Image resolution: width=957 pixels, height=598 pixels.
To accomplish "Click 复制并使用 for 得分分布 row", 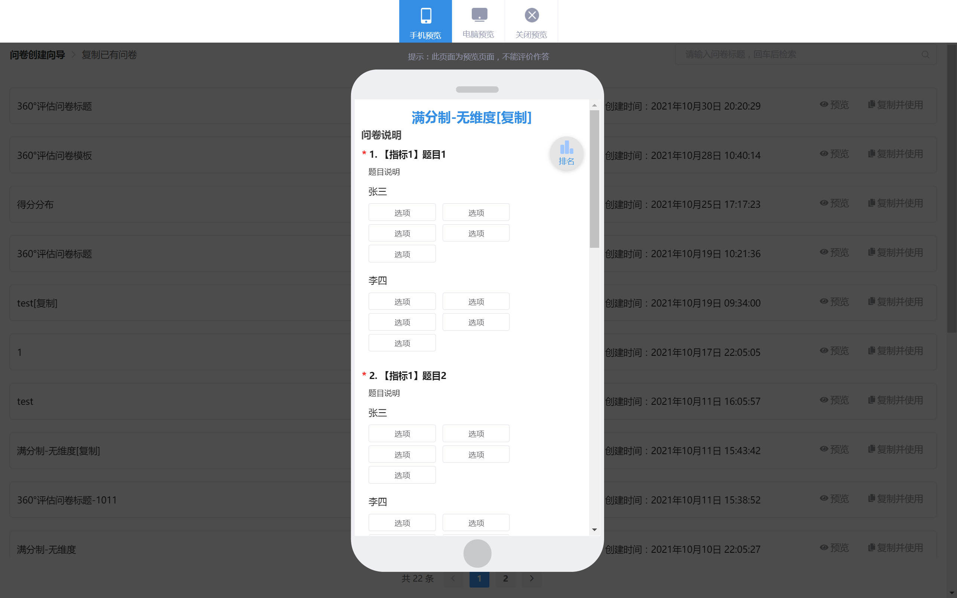I will coord(896,203).
